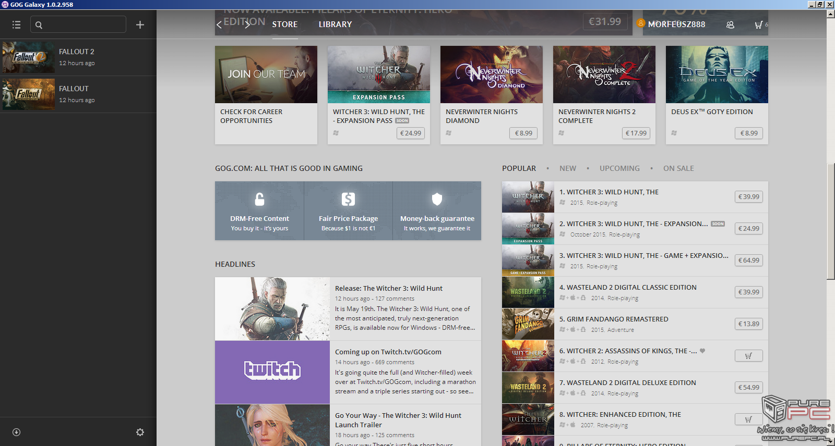Open Wasteland 2 Digital Deluxe Edition listing
Viewport: 835px width, 446px height.
(635, 388)
